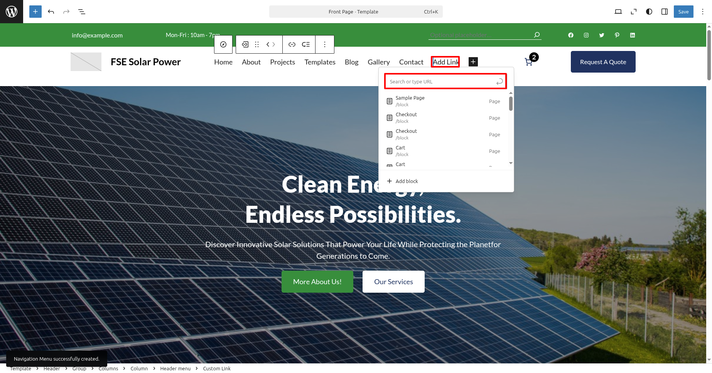Undo the last change
The image size is (712, 373).
tap(51, 12)
